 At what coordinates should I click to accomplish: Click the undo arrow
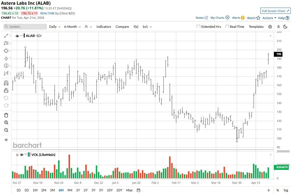point(6,98)
